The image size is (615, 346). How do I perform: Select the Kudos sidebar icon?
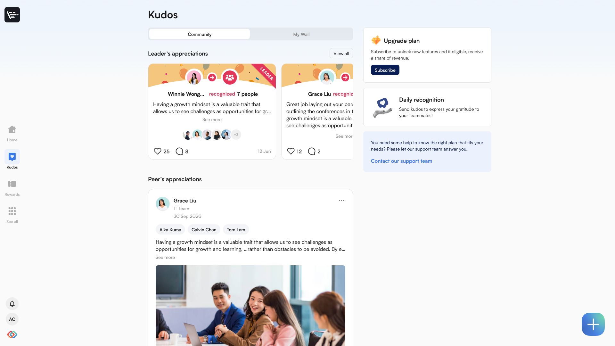[12, 157]
